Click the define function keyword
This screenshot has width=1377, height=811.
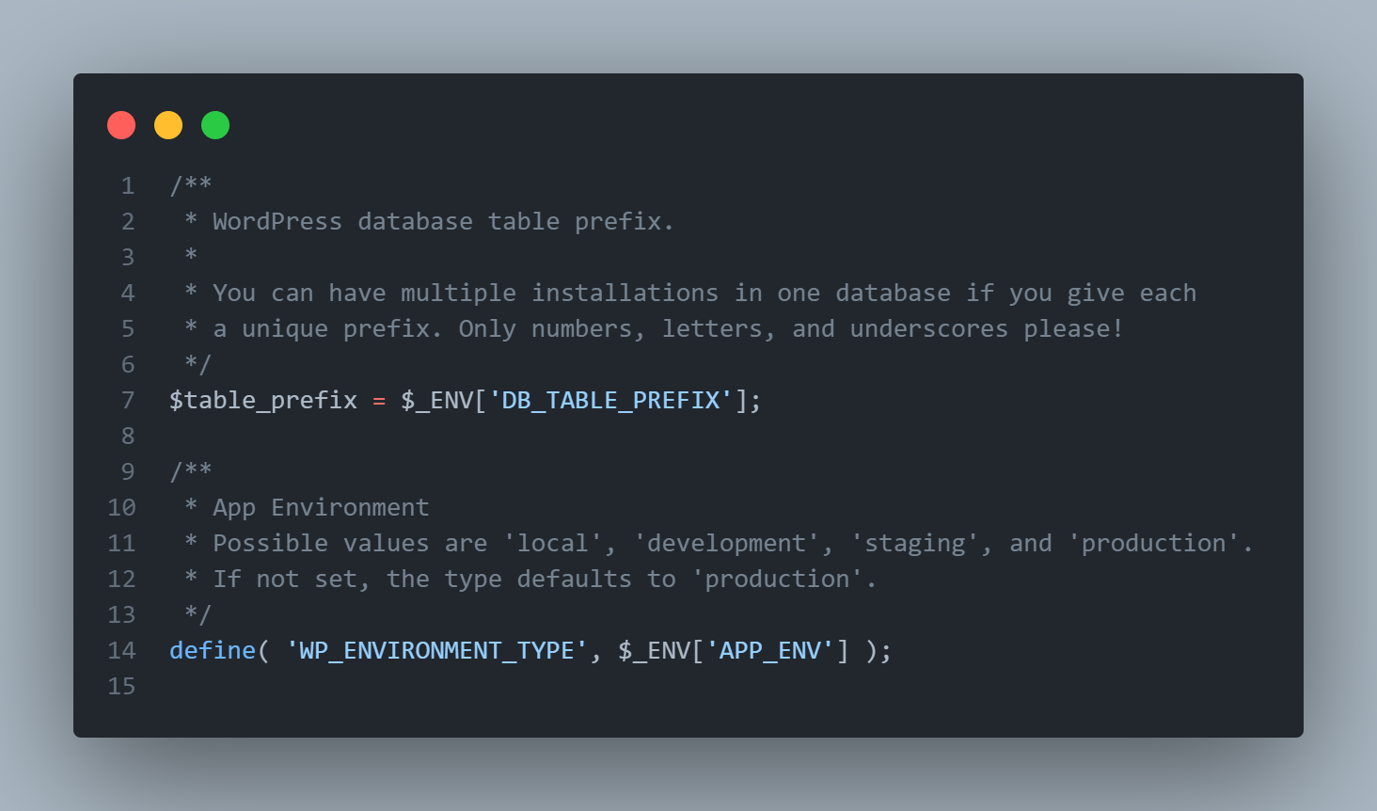[213, 651]
